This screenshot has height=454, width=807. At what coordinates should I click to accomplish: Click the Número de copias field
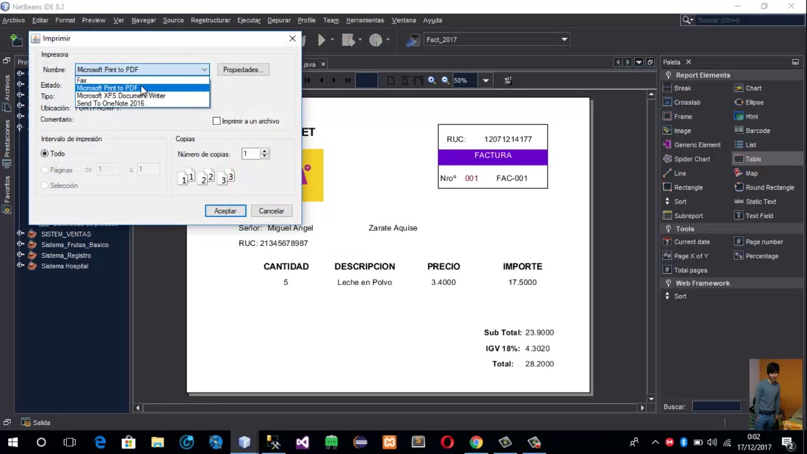(251, 154)
